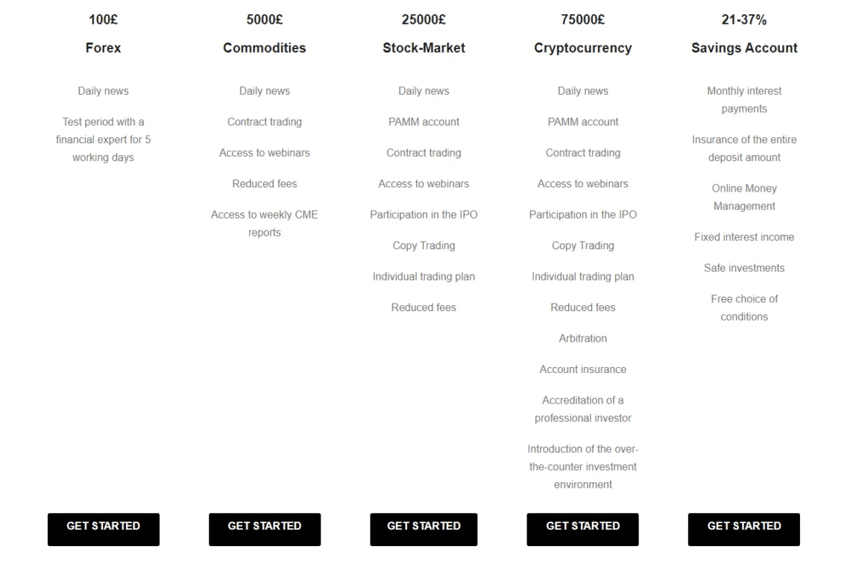This screenshot has height=564, width=859.
Task: Click Access to weekly CME reports text
Action: [x=265, y=223]
